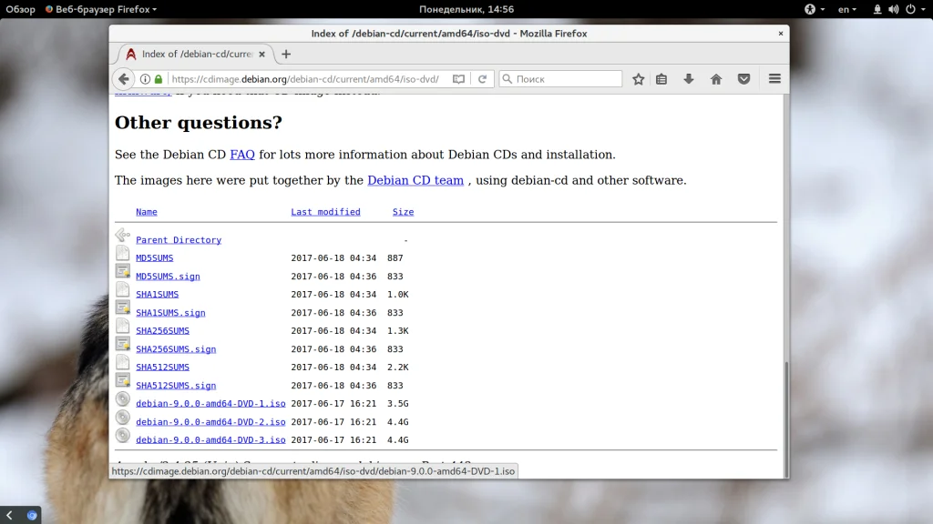
Task: Toggle reader view icon in address bar
Action: [458, 79]
